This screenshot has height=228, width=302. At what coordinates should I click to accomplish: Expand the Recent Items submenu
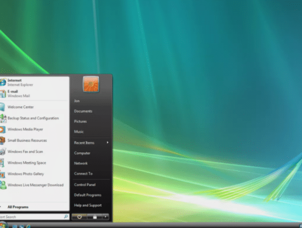pos(91,143)
